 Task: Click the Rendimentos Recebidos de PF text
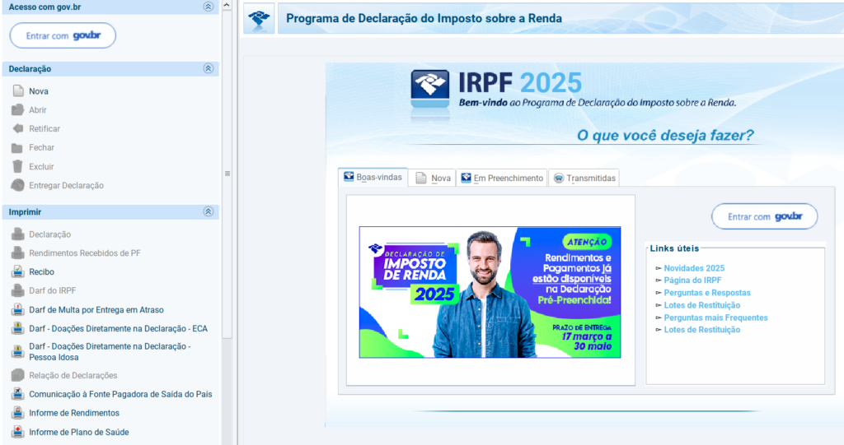coord(85,253)
